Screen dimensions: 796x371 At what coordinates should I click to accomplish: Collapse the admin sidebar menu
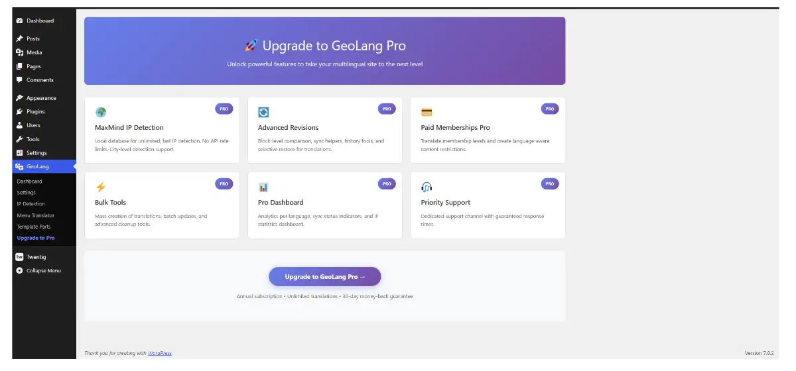[44, 271]
